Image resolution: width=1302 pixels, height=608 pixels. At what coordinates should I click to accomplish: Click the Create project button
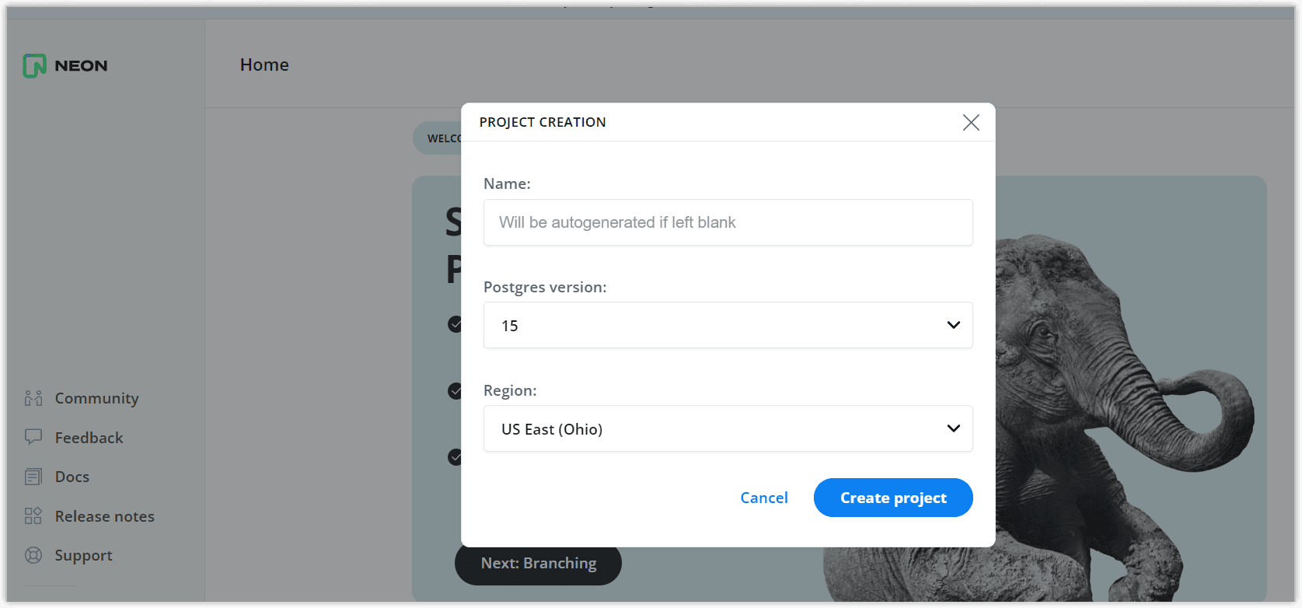893,498
